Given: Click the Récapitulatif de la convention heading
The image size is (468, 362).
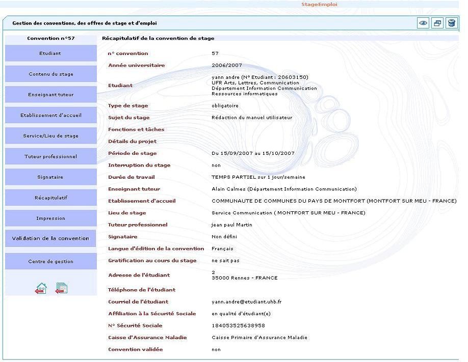Looking at the screenshot, I should click(x=158, y=38).
